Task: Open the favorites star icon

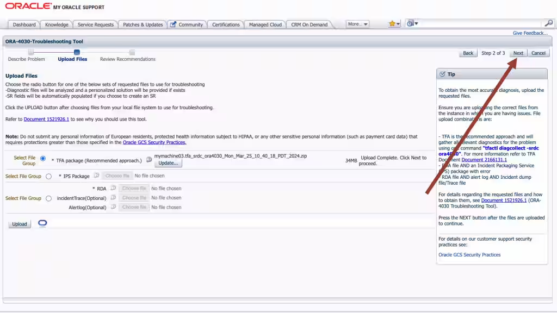Action: click(x=392, y=23)
